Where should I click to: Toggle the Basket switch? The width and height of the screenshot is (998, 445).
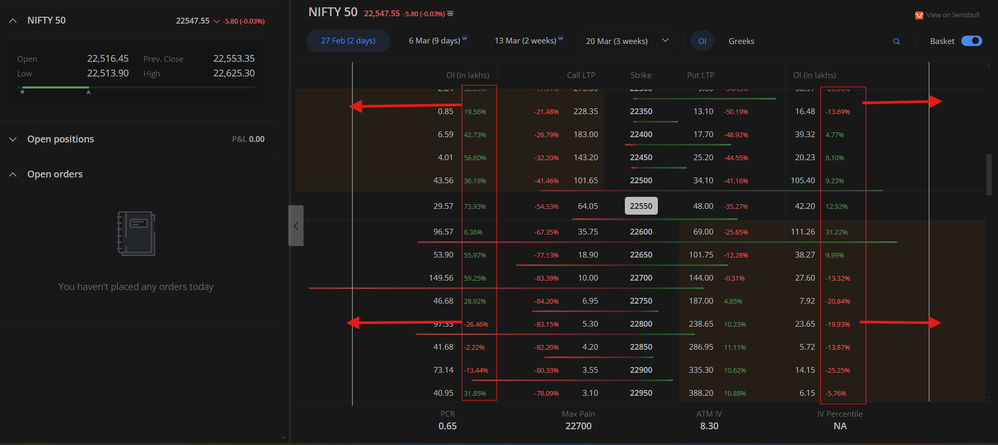pos(972,41)
